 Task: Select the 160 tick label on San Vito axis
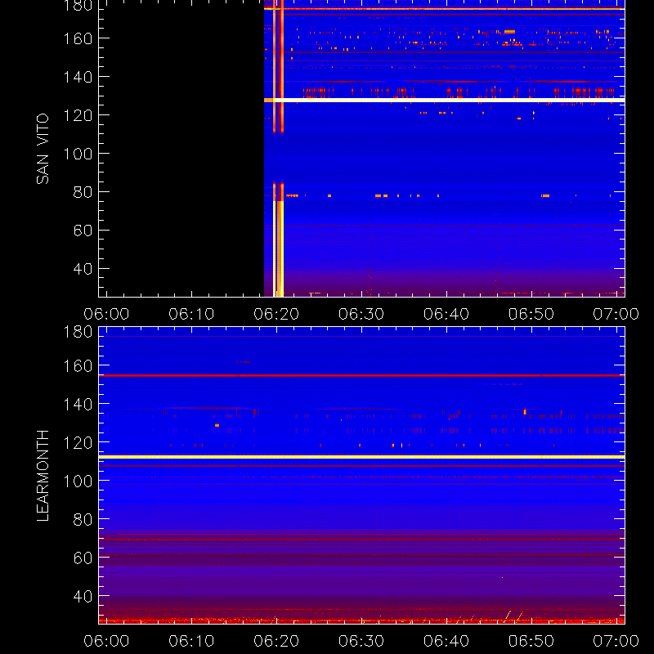click(78, 38)
